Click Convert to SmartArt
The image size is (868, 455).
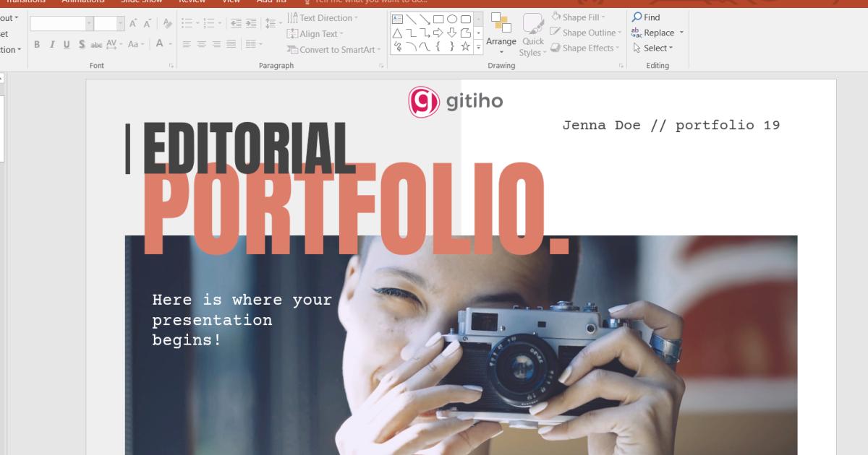(333, 49)
